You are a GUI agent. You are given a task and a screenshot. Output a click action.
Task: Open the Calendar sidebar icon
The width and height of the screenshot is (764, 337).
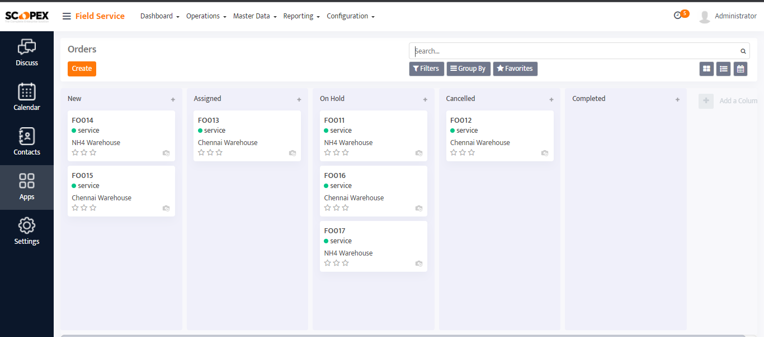[27, 98]
